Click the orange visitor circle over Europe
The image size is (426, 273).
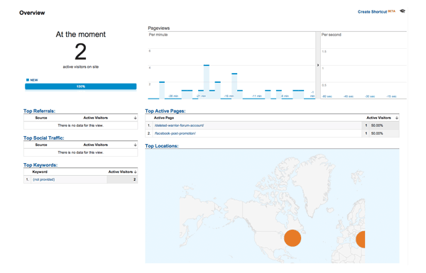[x=361, y=240]
